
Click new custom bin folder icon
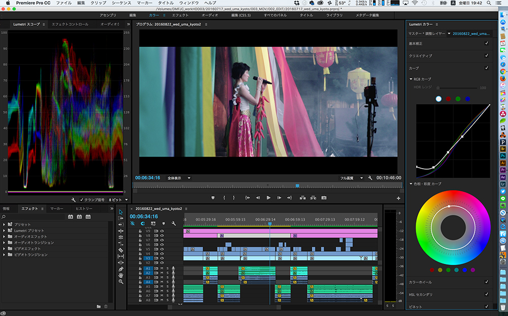pyautogui.click(x=99, y=306)
